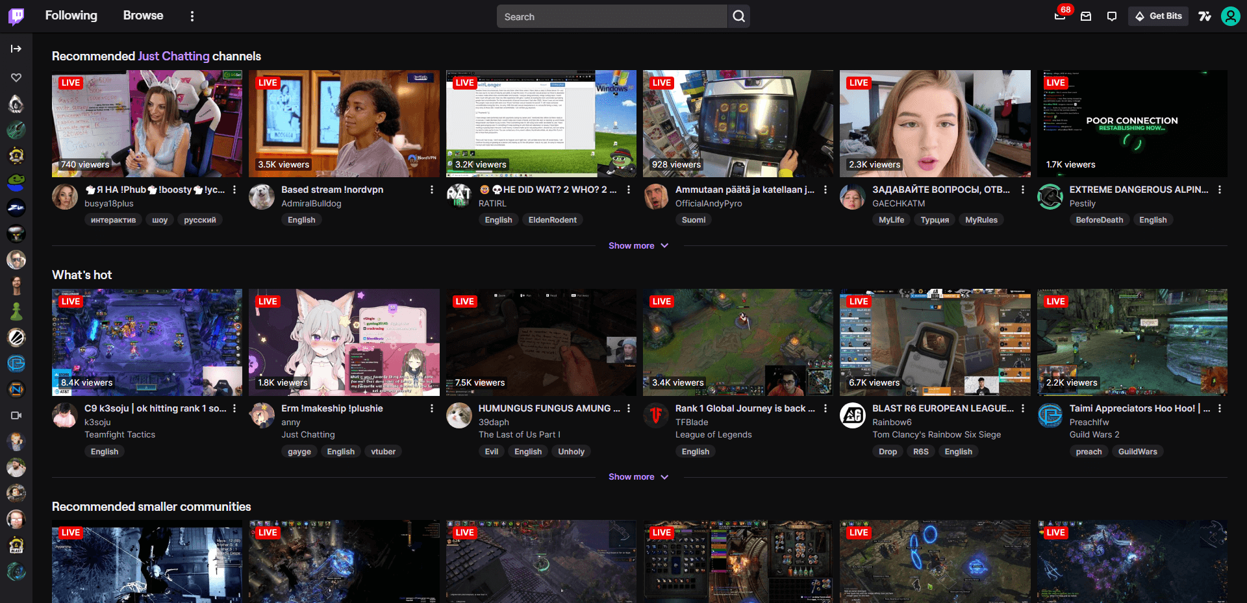Open the Browse tab
The width and height of the screenshot is (1247, 603).
143,16
